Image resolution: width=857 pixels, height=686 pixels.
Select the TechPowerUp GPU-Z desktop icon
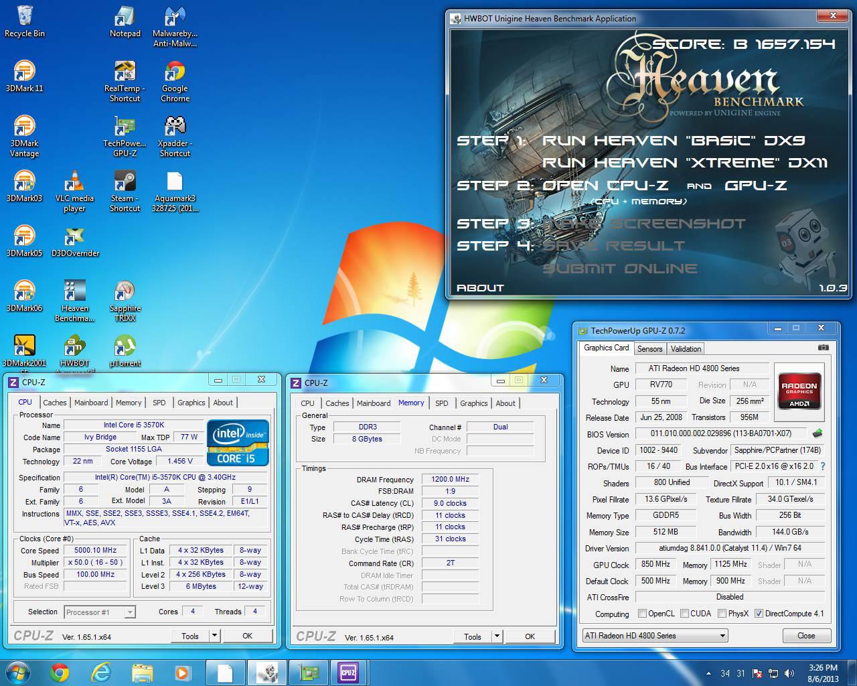(x=125, y=137)
